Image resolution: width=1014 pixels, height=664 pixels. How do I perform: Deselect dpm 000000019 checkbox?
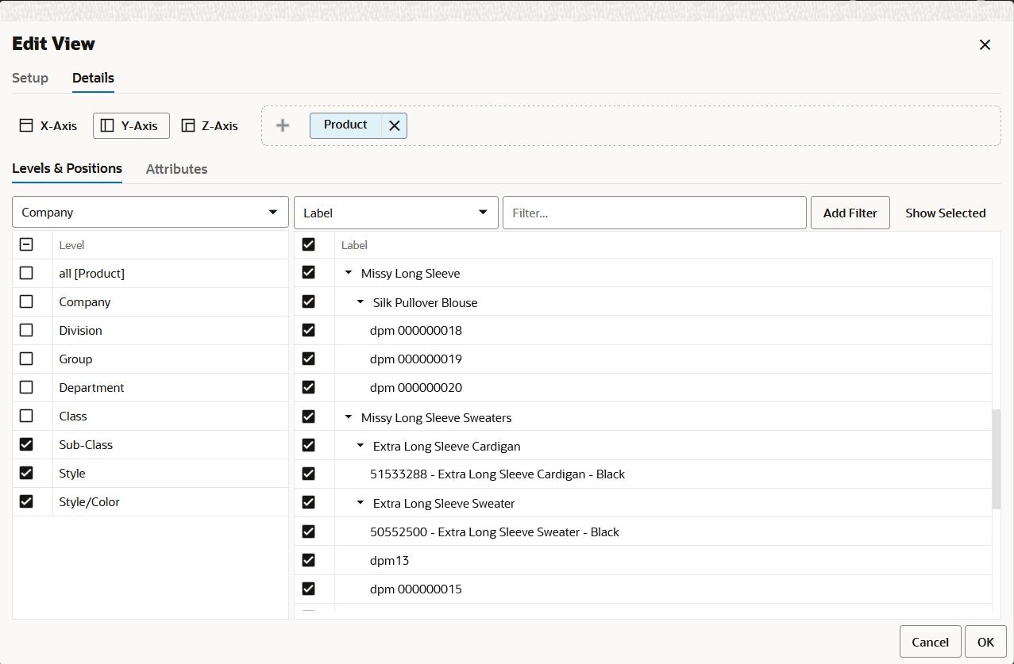[x=309, y=359]
